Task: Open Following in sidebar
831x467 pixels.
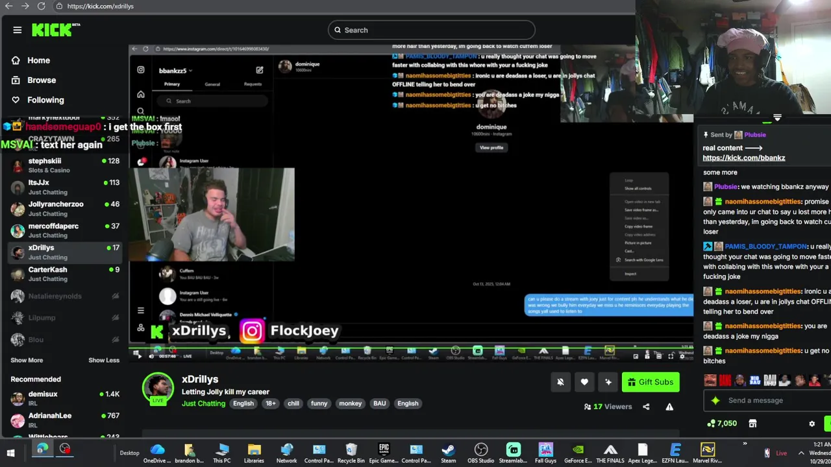Action: 45,100
